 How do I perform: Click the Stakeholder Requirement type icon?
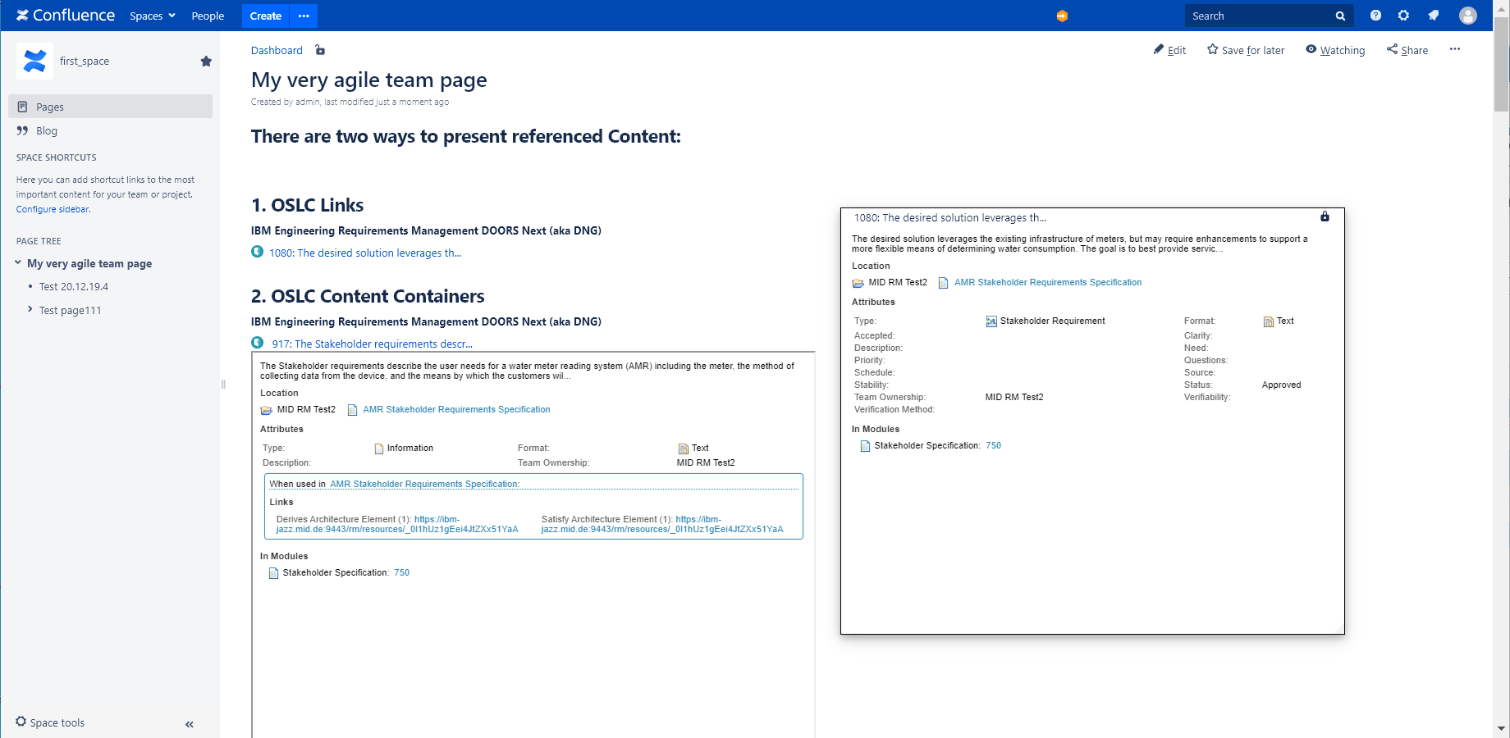[x=991, y=321]
